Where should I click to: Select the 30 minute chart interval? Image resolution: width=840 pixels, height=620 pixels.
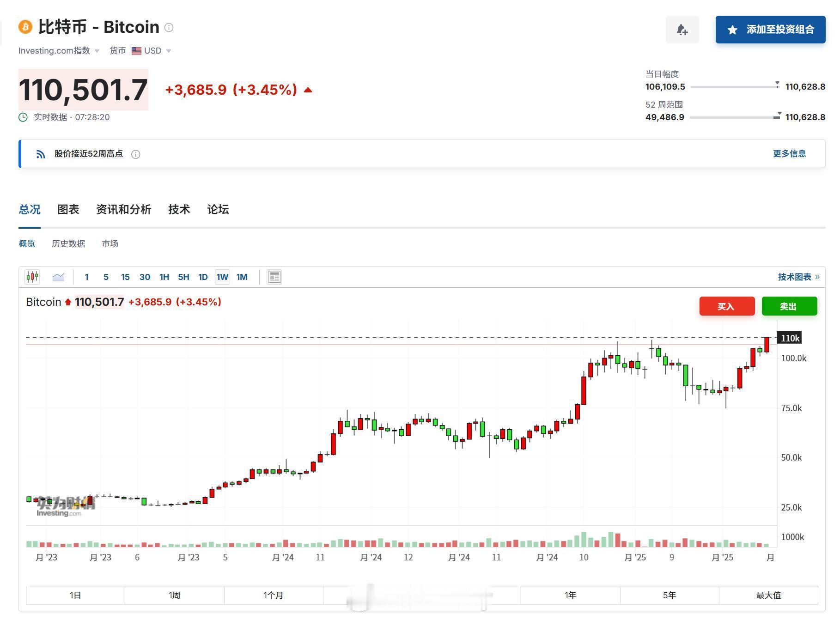pyautogui.click(x=145, y=277)
